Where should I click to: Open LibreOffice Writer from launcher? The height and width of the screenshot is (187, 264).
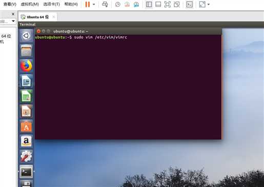pos(26,81)
